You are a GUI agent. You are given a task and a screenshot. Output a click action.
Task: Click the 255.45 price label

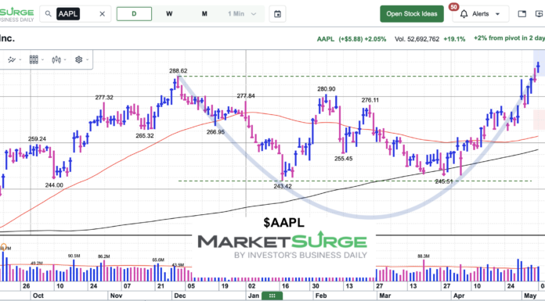pyautogui.click(x=344, y=159)
